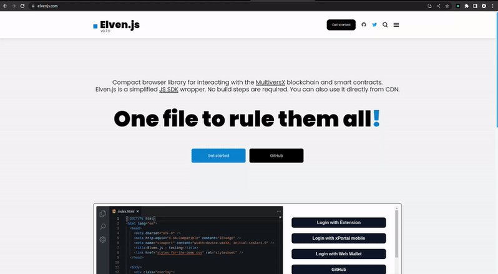Click the v0.7.0 version label
This screenshot has height=274, width=498.
(x=105, y=31)
